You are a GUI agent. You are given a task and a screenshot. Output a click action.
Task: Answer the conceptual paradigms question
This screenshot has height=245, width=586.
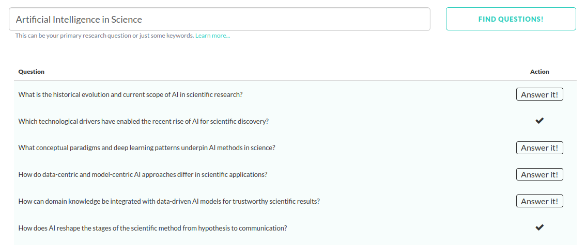pos(539,148)
